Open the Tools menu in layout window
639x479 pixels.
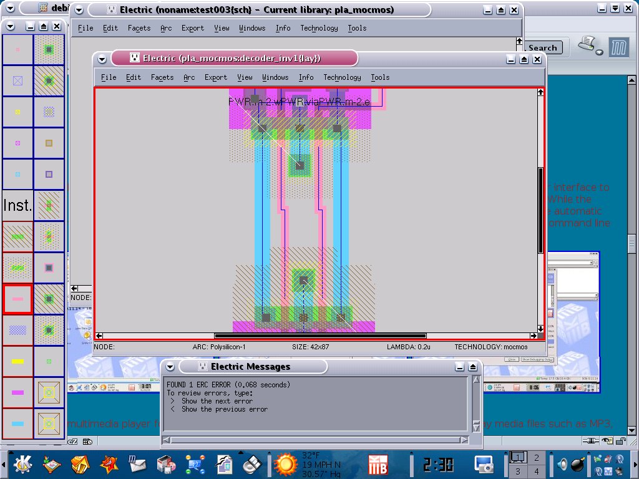click(380, 77)
